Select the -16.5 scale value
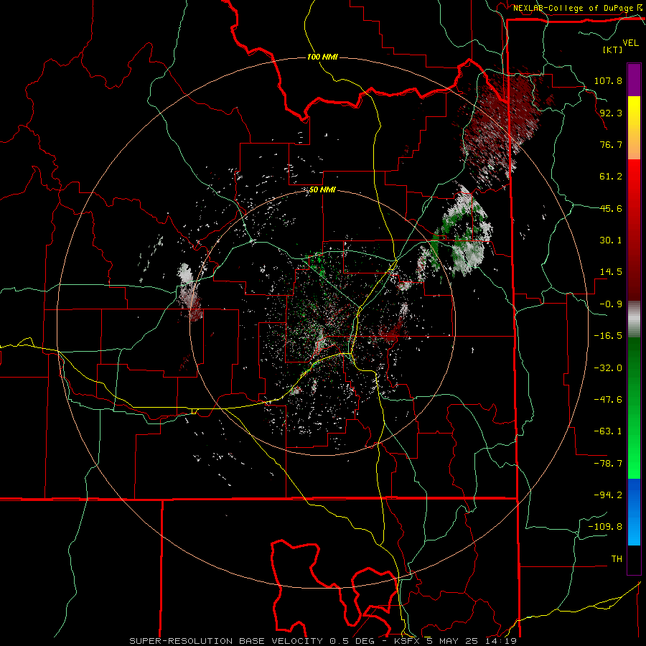Screen dimensions: 646x646 click(608, 336)
